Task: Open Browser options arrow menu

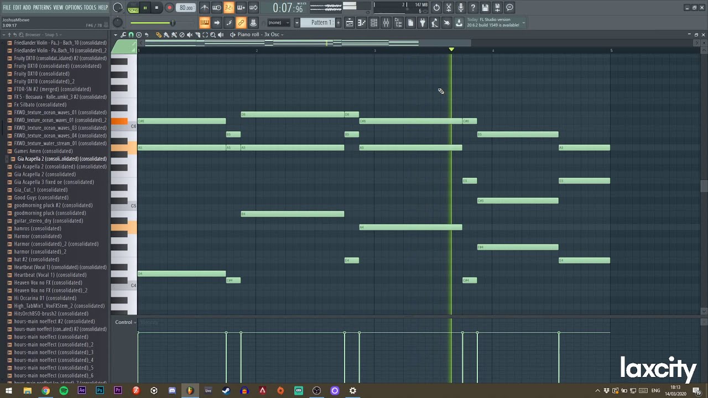Action: click(4, 35)
